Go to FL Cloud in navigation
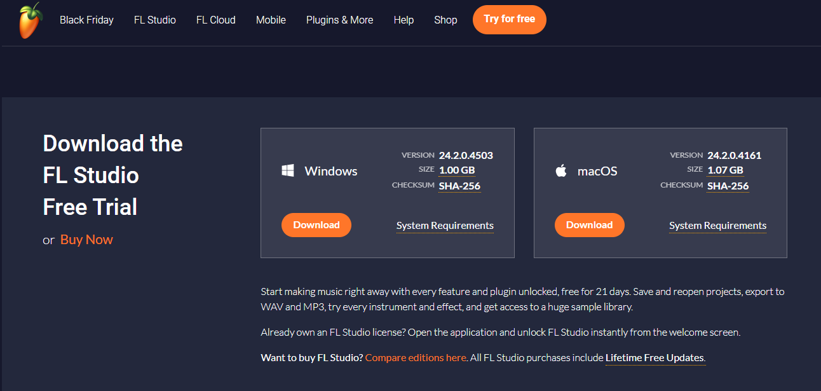 [x=215, y=20]
